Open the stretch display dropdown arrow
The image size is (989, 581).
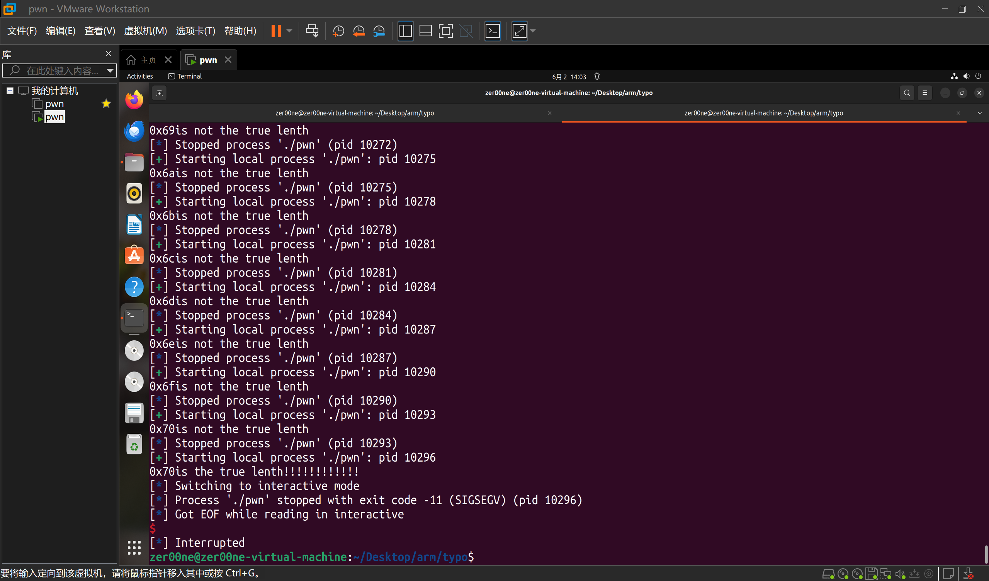(533, 31)
